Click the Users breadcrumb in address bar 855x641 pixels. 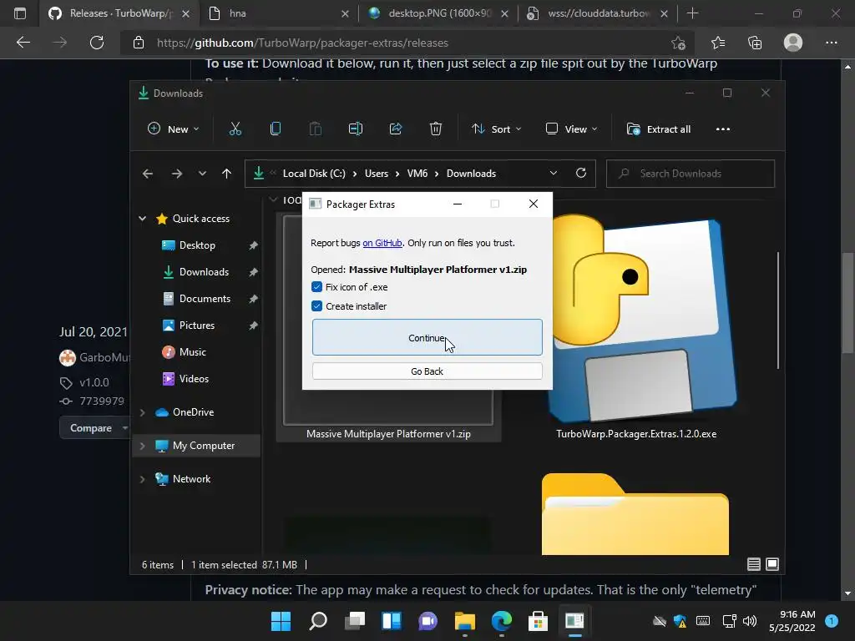[x=377, y=174]
